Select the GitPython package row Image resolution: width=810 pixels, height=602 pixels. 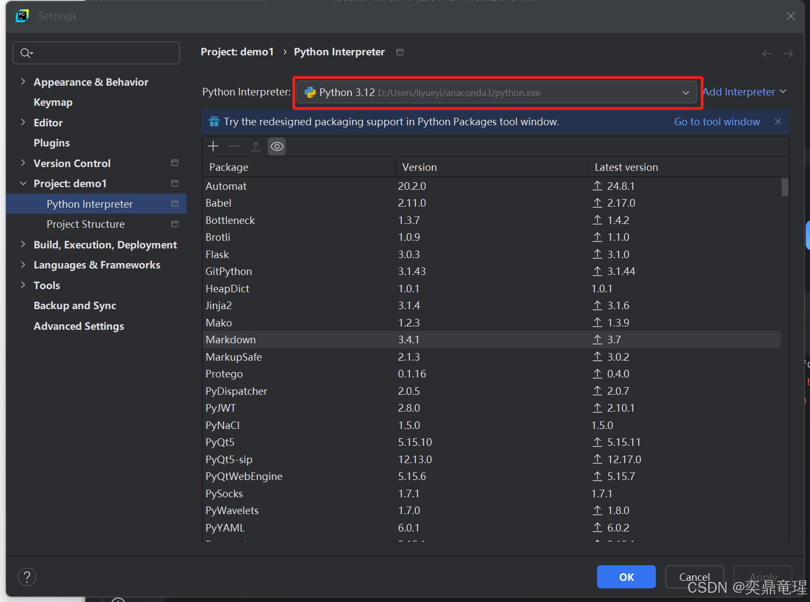(x=492, y=271)
